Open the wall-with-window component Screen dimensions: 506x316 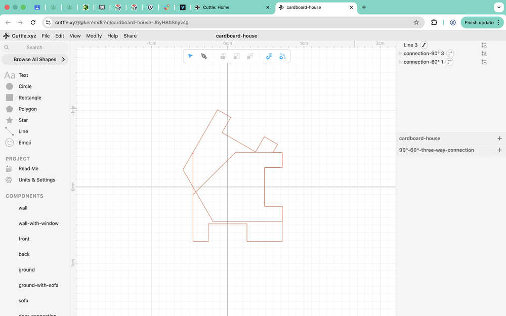(38, 223)
